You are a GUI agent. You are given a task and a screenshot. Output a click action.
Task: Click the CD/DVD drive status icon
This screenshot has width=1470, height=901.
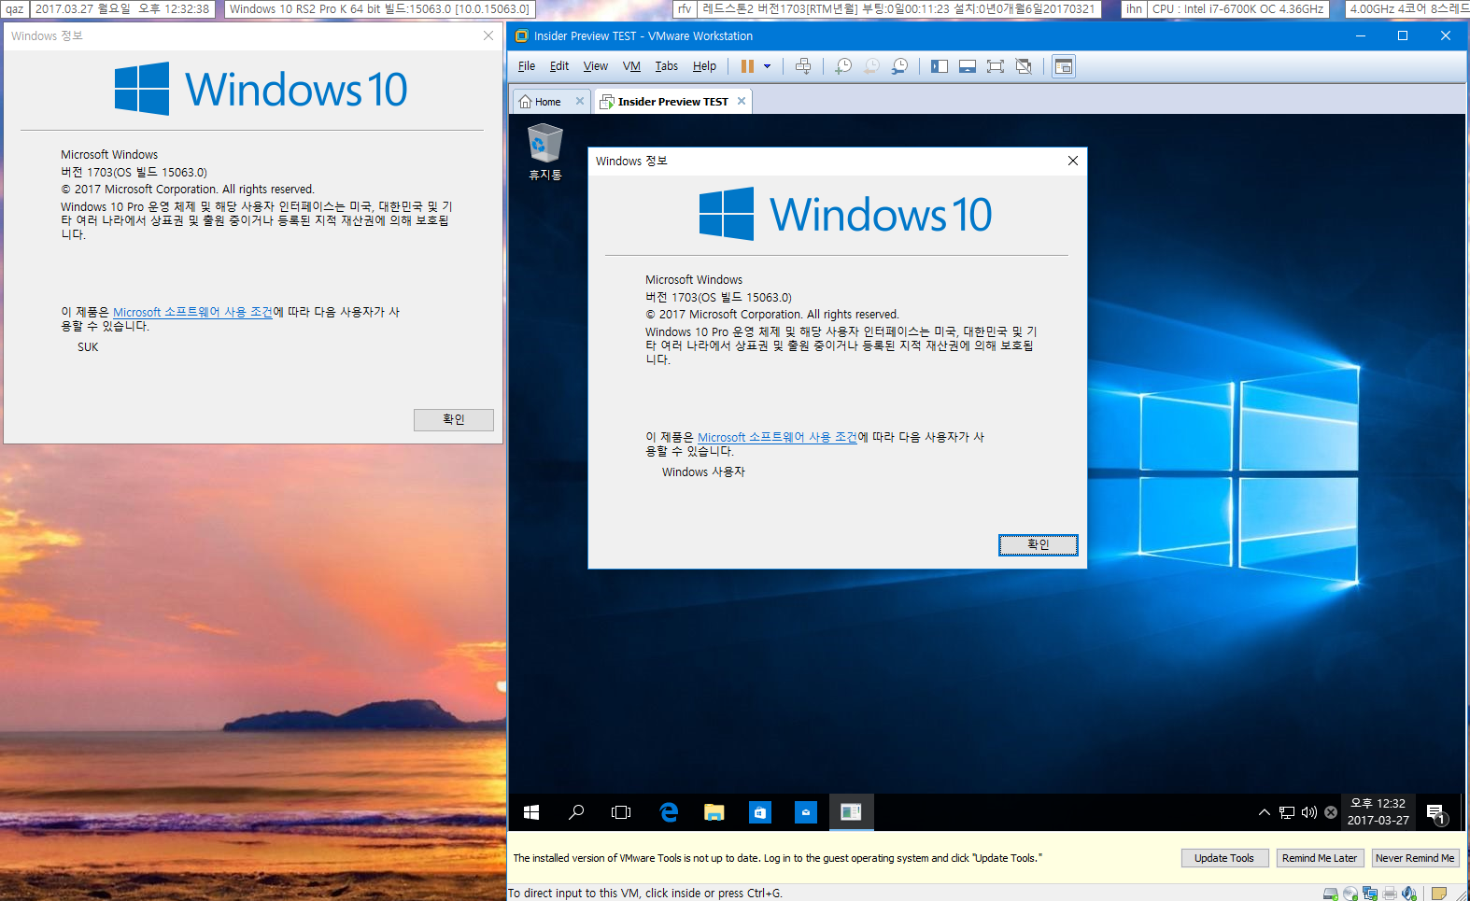pos(1350,894)
